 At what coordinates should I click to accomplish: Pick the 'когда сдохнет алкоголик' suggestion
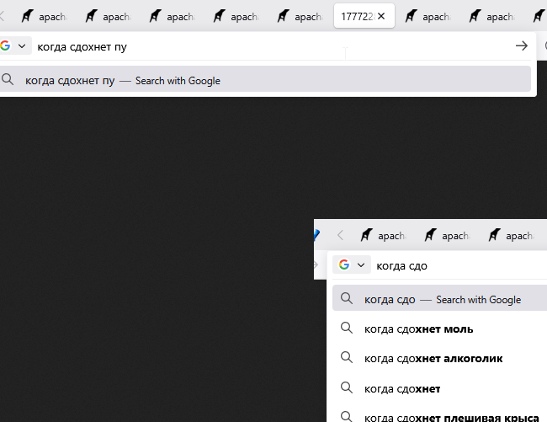pyautogui.click(x=433, y=358)
